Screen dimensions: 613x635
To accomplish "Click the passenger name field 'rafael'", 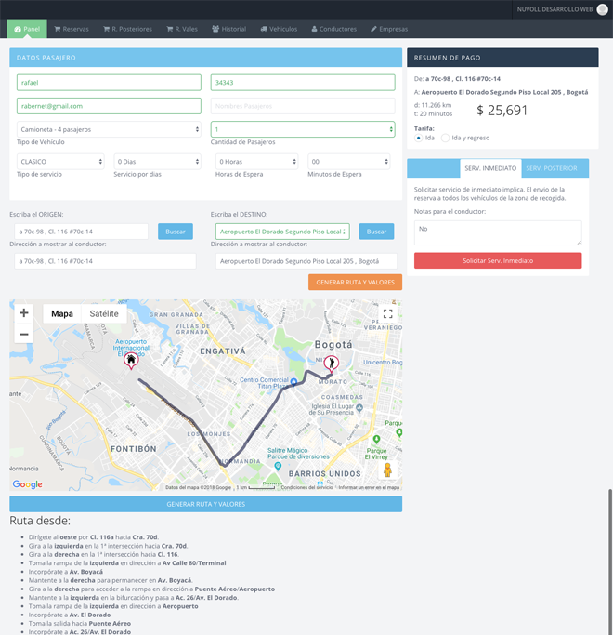I will click(x=109, y=83).
